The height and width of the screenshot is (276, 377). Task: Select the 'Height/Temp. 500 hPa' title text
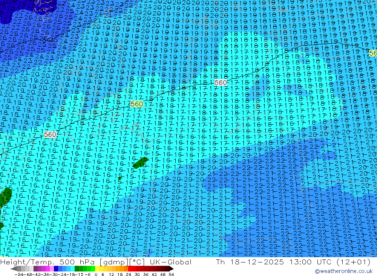(48, 262)
